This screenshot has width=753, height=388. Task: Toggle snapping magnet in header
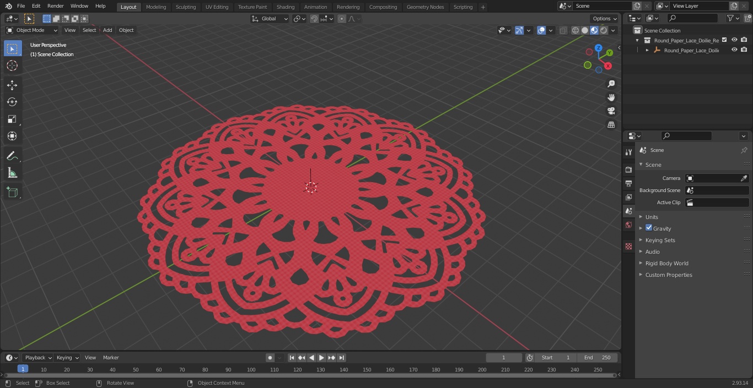[314, 19]
